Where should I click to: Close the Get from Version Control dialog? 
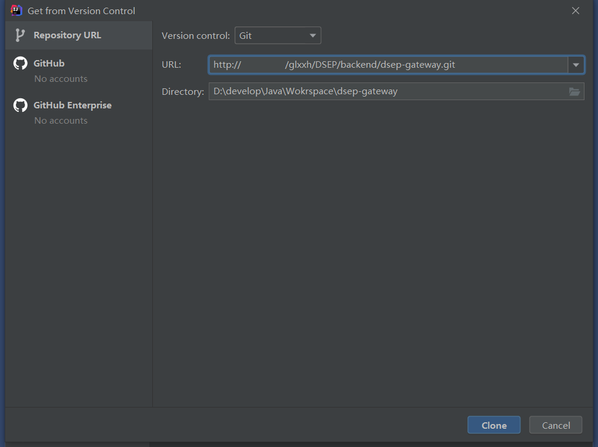[576, 11]
